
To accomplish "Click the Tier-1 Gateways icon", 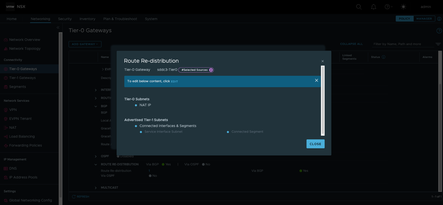I will [6, 78].
